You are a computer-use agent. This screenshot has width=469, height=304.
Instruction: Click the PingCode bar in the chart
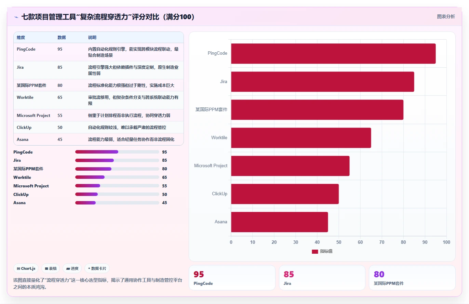(333, 53)
